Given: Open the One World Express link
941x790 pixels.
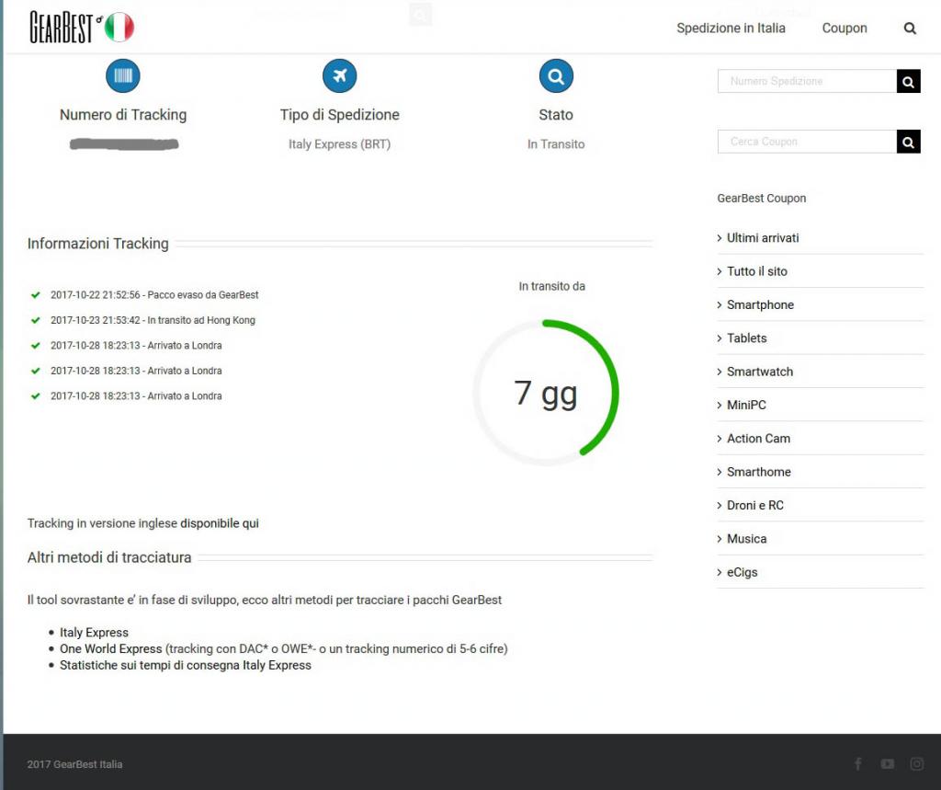Looking at the screenshot, I should click(x=110, y=649).
